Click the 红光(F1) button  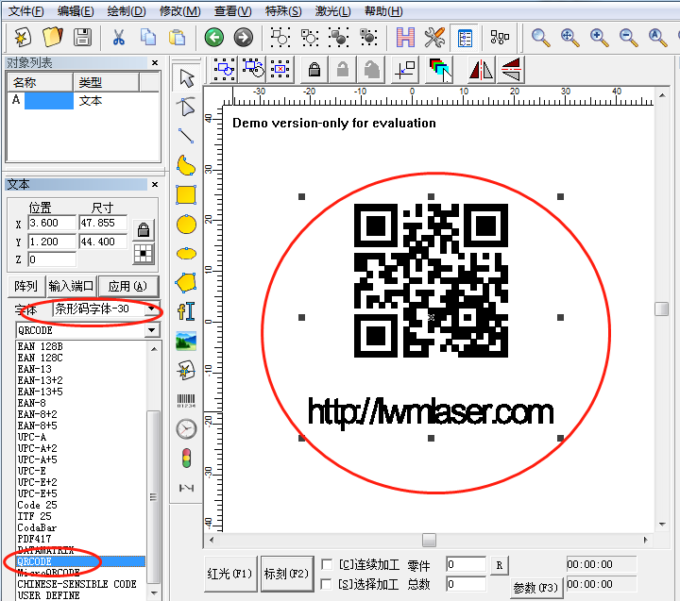click(229, 574)
